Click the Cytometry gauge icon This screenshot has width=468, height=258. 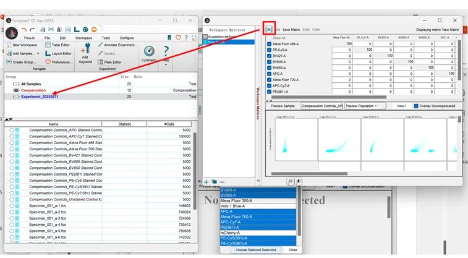click(x=149, y=52)
